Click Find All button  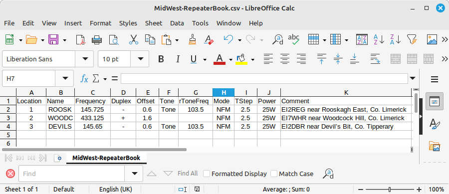[188, 174]
